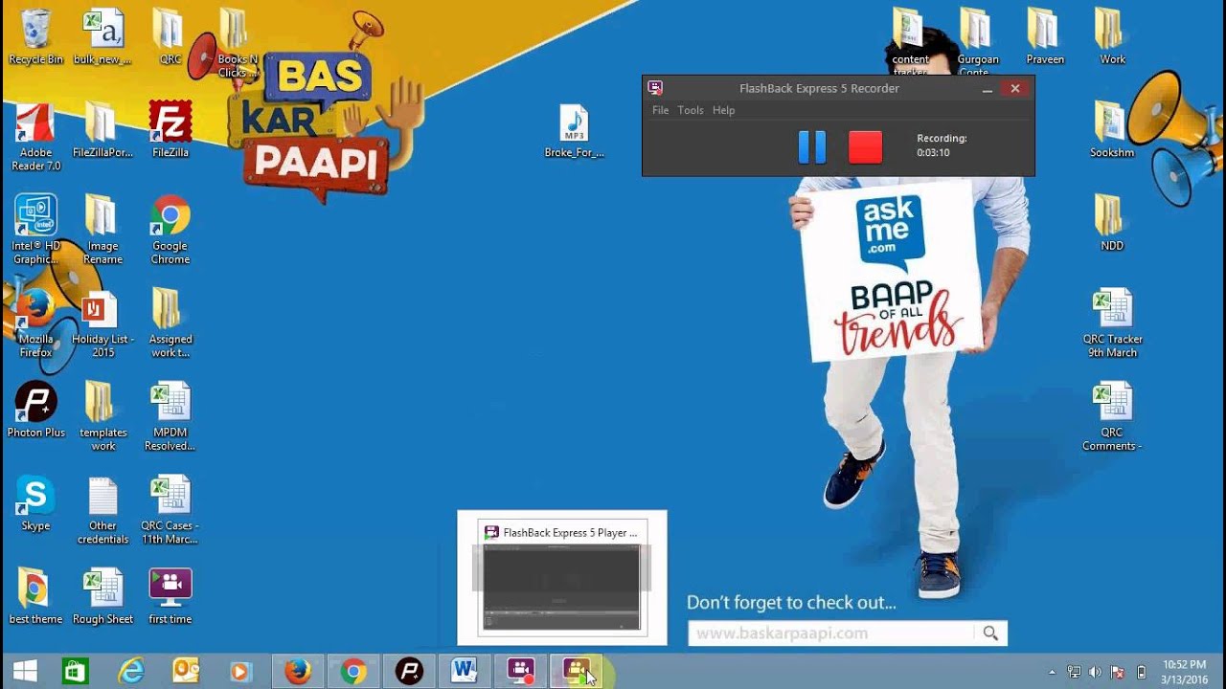Select the QRC folder on desktop
The height and width of the screenshot is (689, 1226).
pyautogui.click(x=170, y=38)
